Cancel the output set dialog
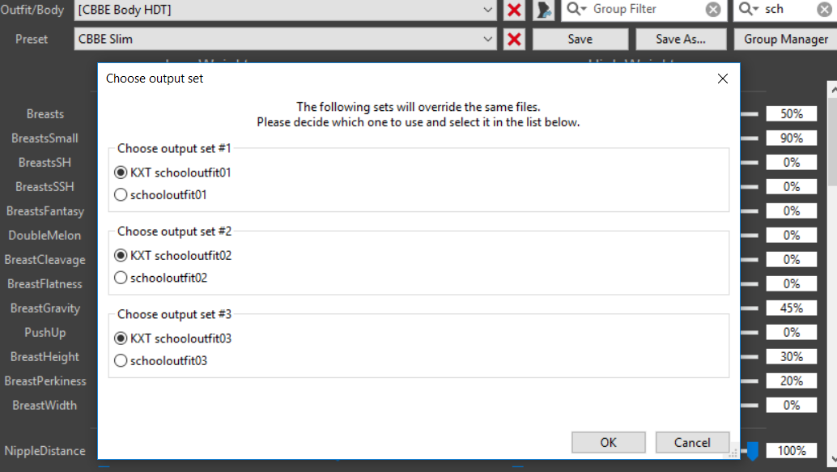 692,442
